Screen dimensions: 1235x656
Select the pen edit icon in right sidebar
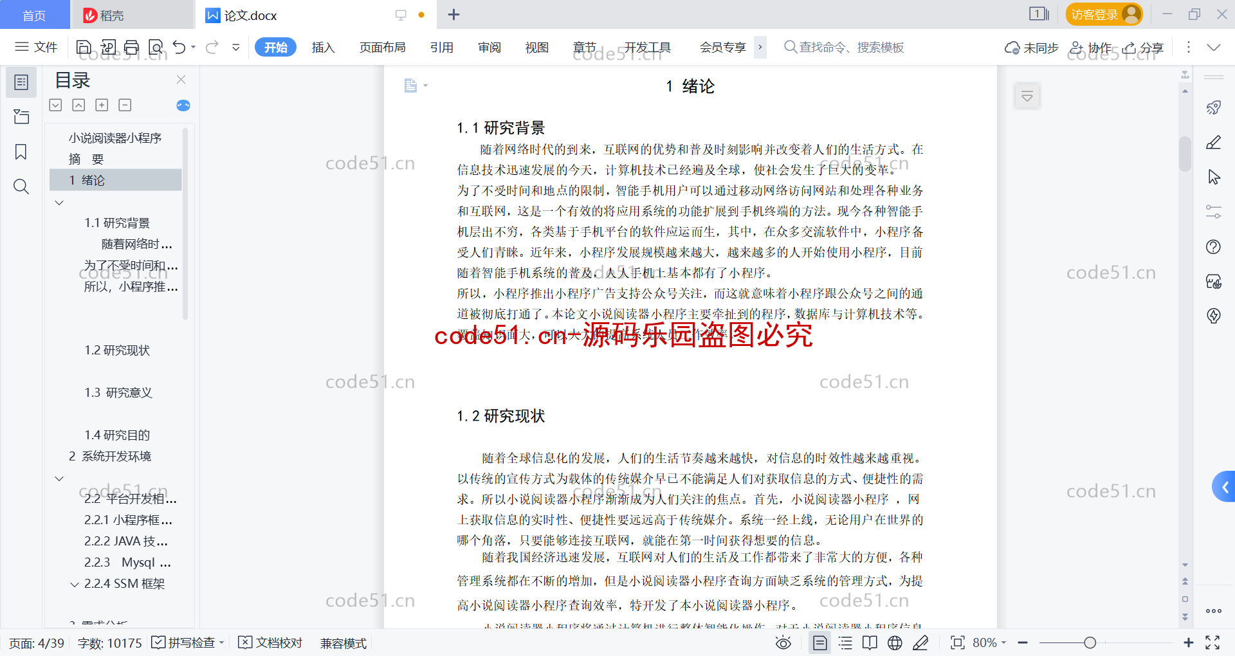[1214, 142]
